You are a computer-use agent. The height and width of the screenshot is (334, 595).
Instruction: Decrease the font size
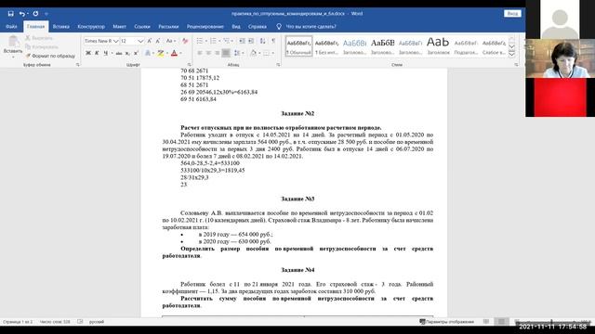(x=158, y=41)
